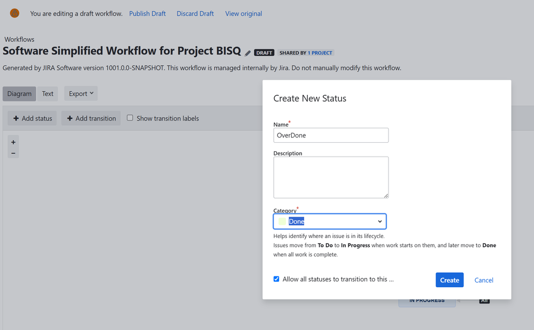This screenshot has height=330, width=534.
Task: Open the Category dropdown showing Done
Action: pos(330,221)
